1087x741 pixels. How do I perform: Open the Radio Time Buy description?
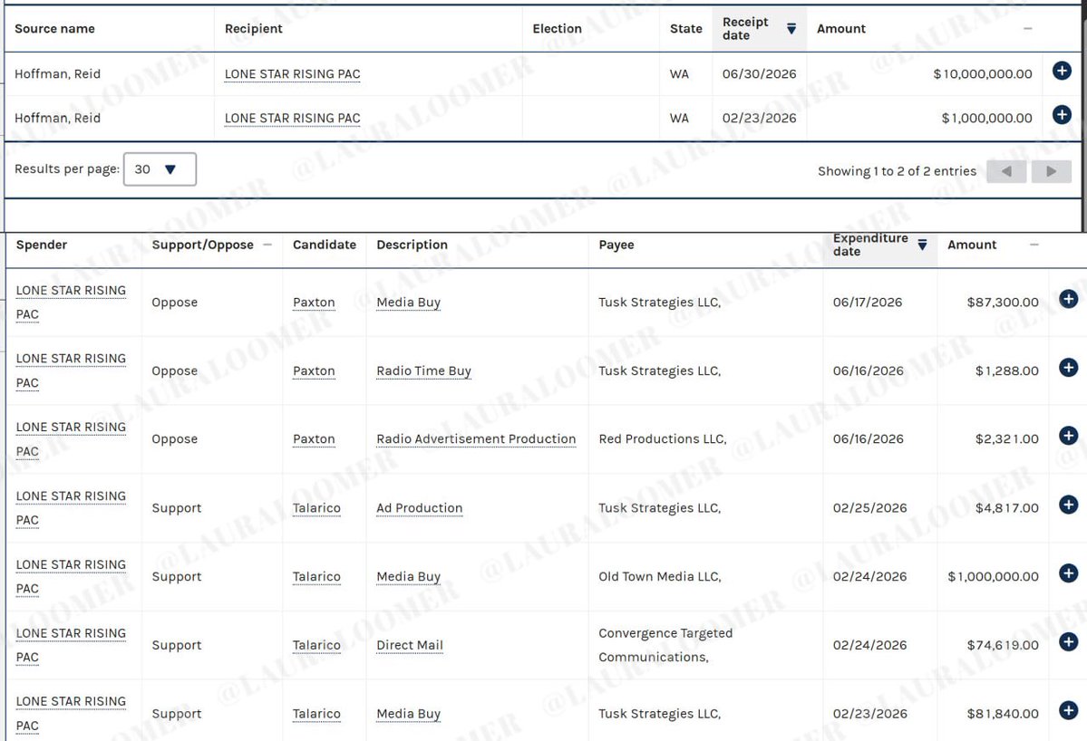point(423,370)
